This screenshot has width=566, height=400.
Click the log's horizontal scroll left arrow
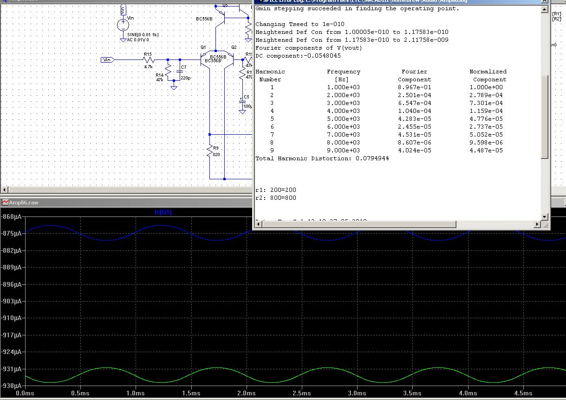tap(259, 224)
